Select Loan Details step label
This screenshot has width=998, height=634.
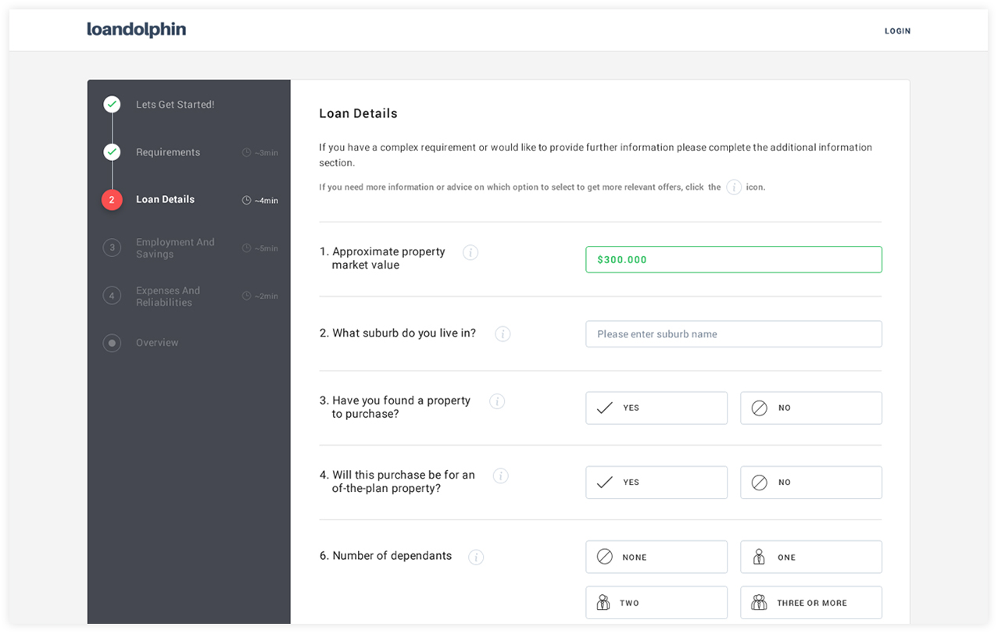[x=165, y=199]
